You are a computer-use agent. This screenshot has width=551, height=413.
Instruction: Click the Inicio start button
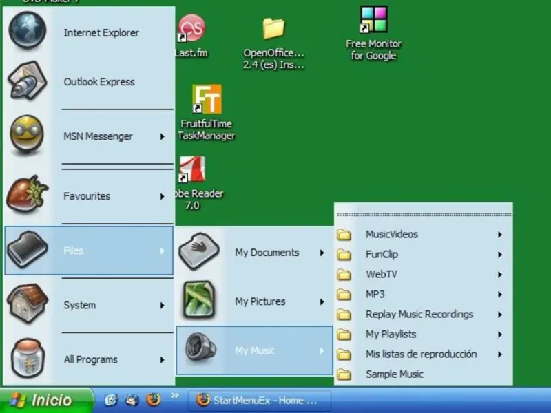pos(46,400)
